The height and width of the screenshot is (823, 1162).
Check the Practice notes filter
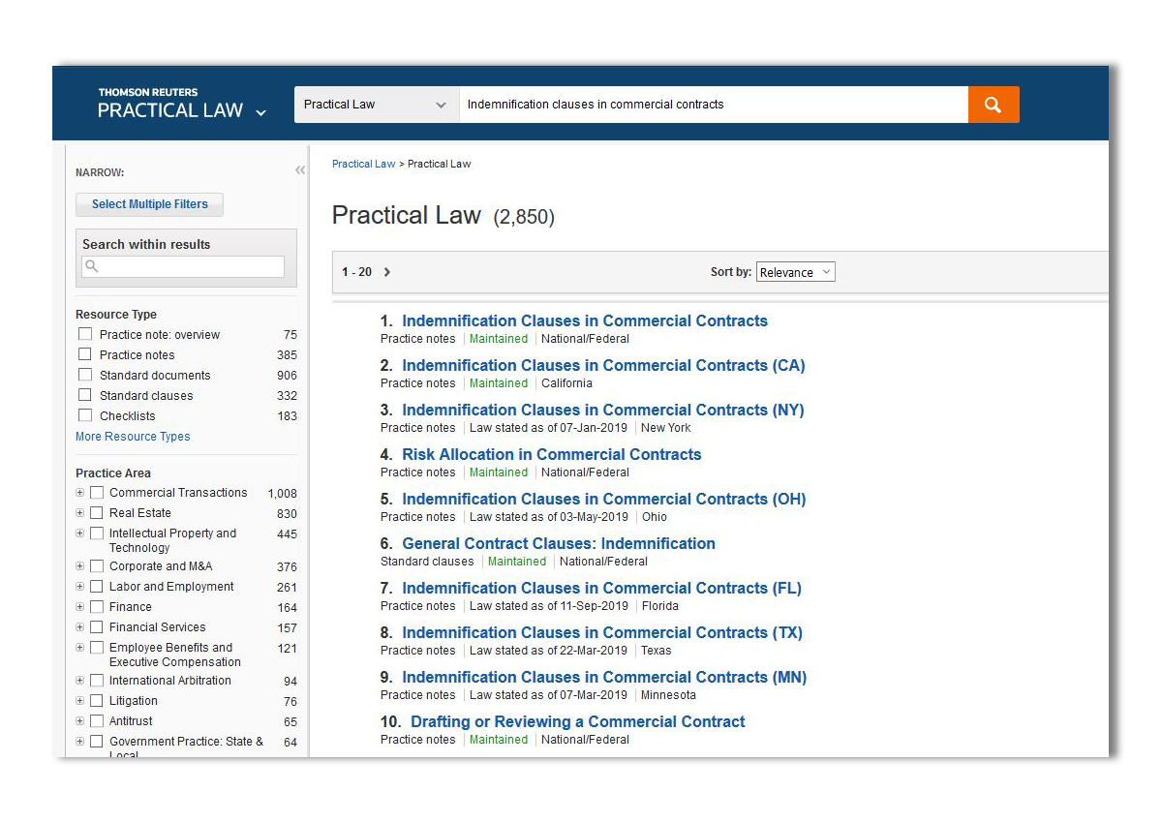85,354
